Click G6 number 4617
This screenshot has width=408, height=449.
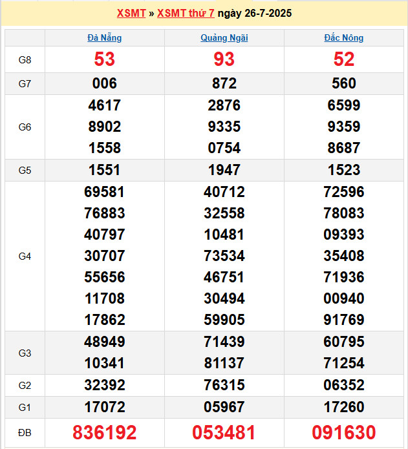coord(105,105)
